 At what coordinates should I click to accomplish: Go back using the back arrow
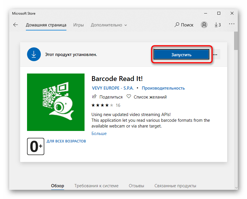tap(16, 25)
